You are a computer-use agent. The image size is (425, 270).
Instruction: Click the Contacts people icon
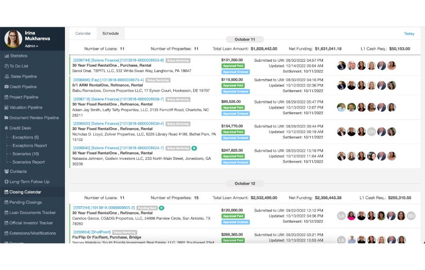coord(7,171)
